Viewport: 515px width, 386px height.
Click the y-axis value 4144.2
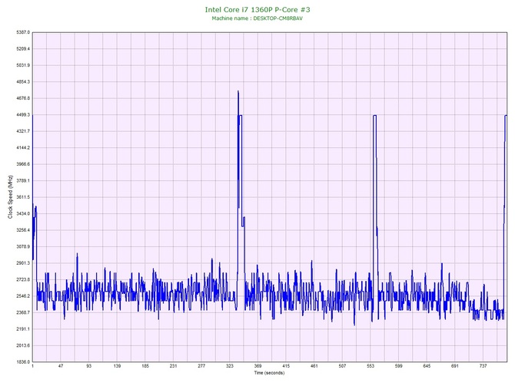click(23, 148)
